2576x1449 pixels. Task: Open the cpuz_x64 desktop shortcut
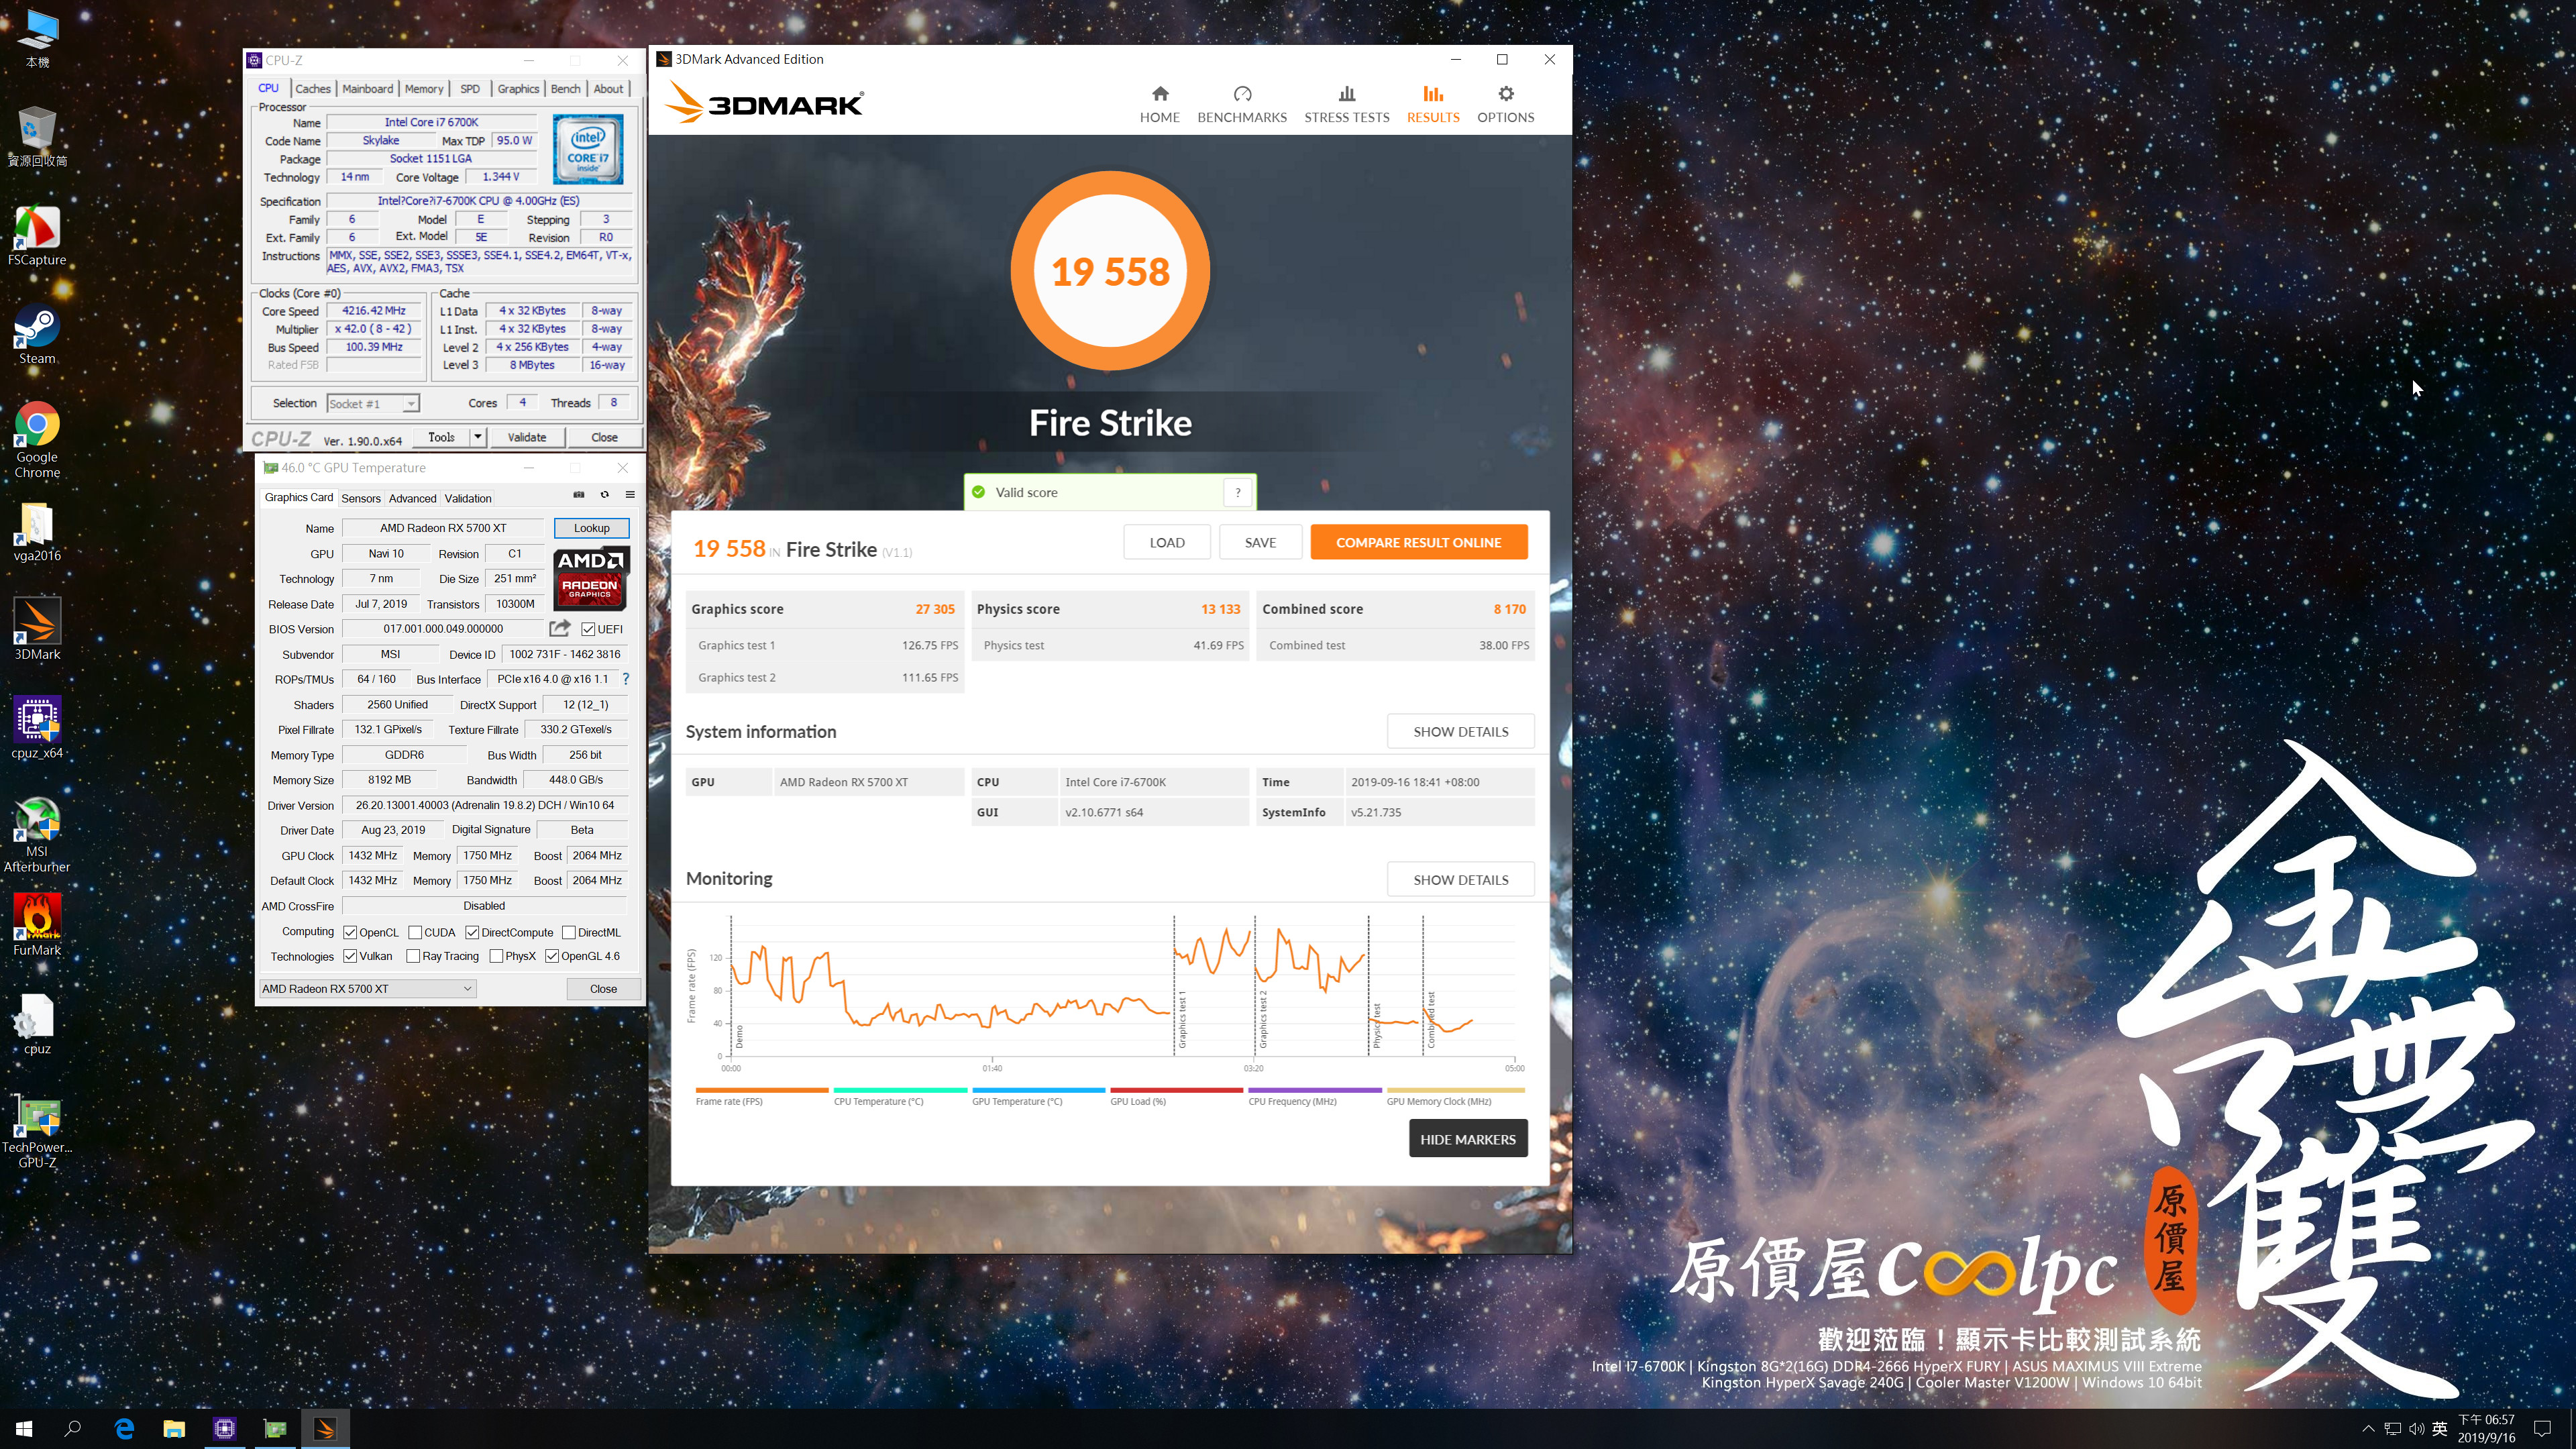pos(37,728)
